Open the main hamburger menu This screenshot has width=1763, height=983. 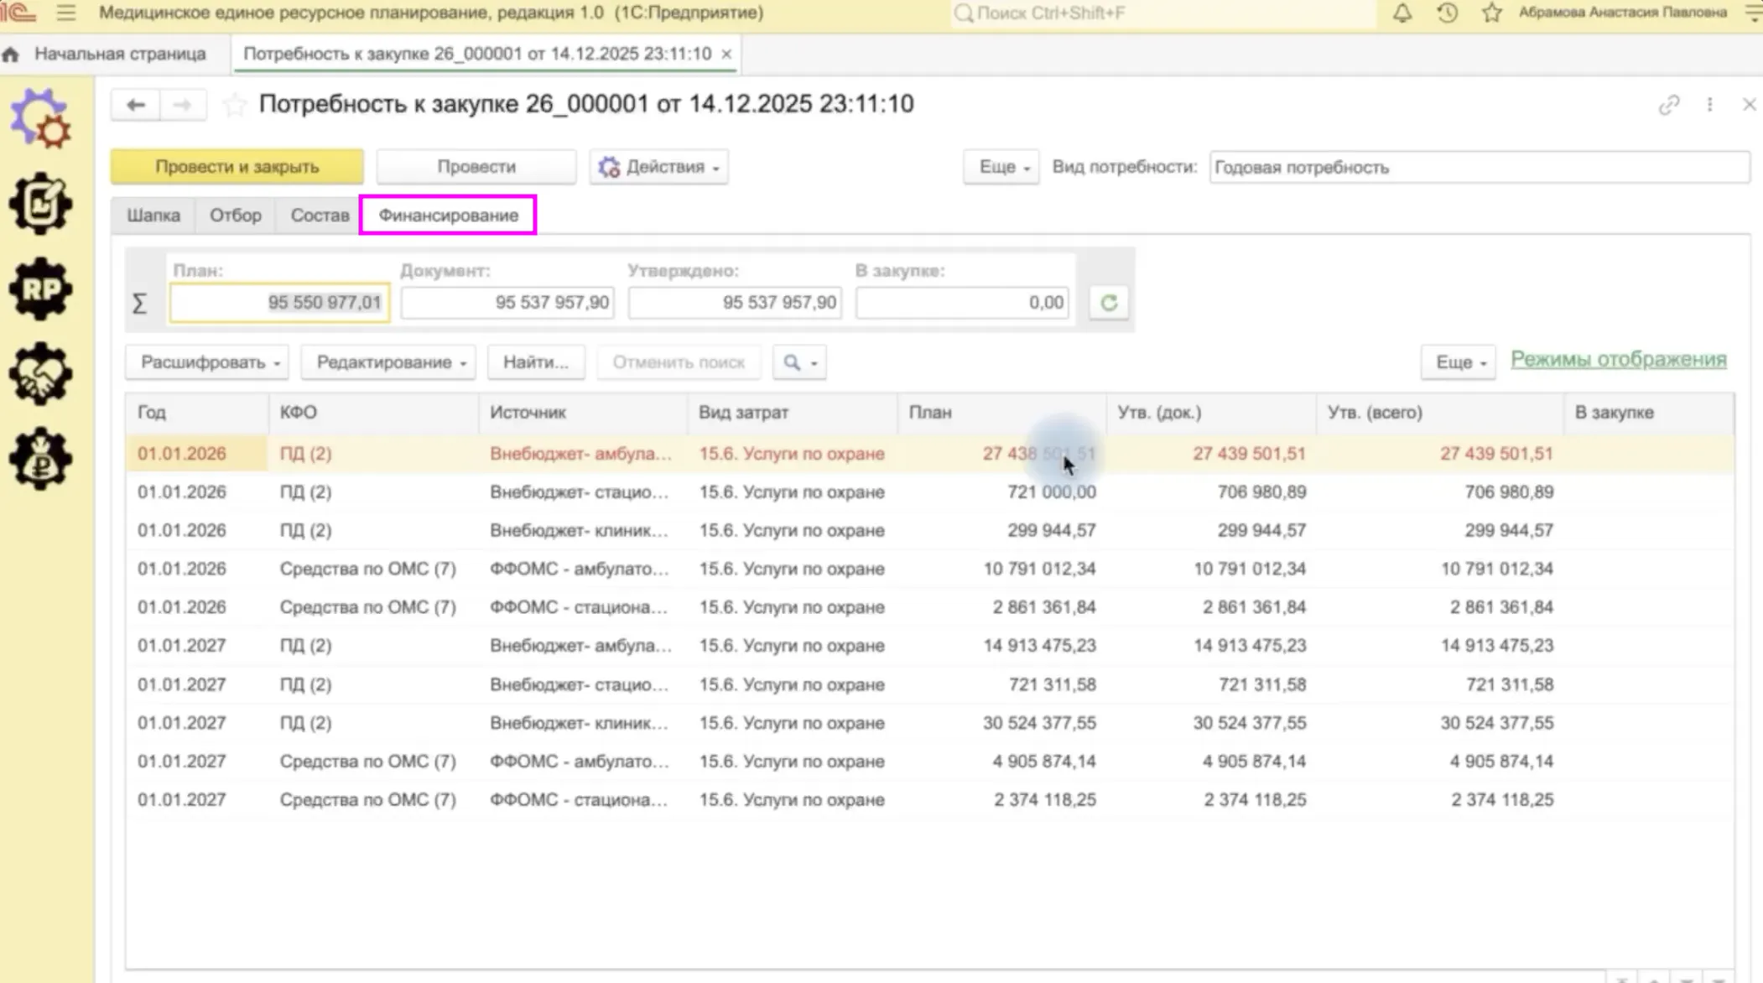click(66, 13)
